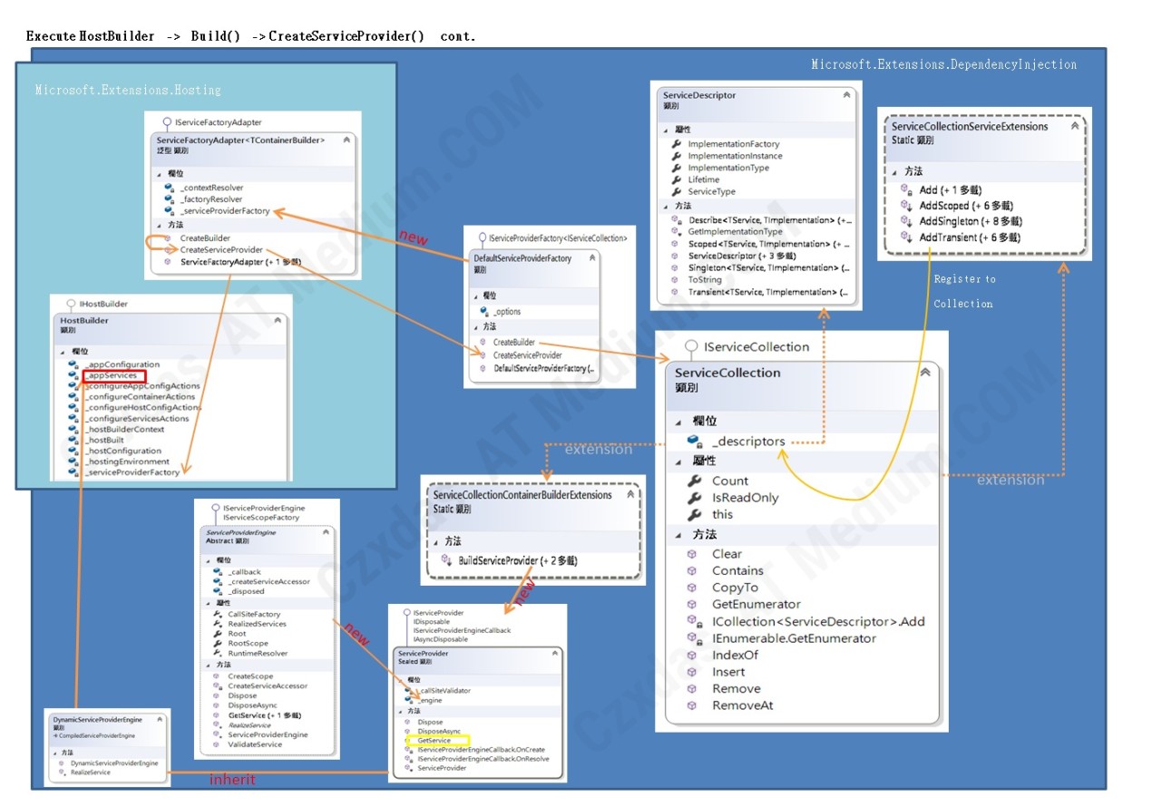The image size is (1161, 806).
Task: Collapse the HostBuilder class chevron
Action: tap(278, 320)
